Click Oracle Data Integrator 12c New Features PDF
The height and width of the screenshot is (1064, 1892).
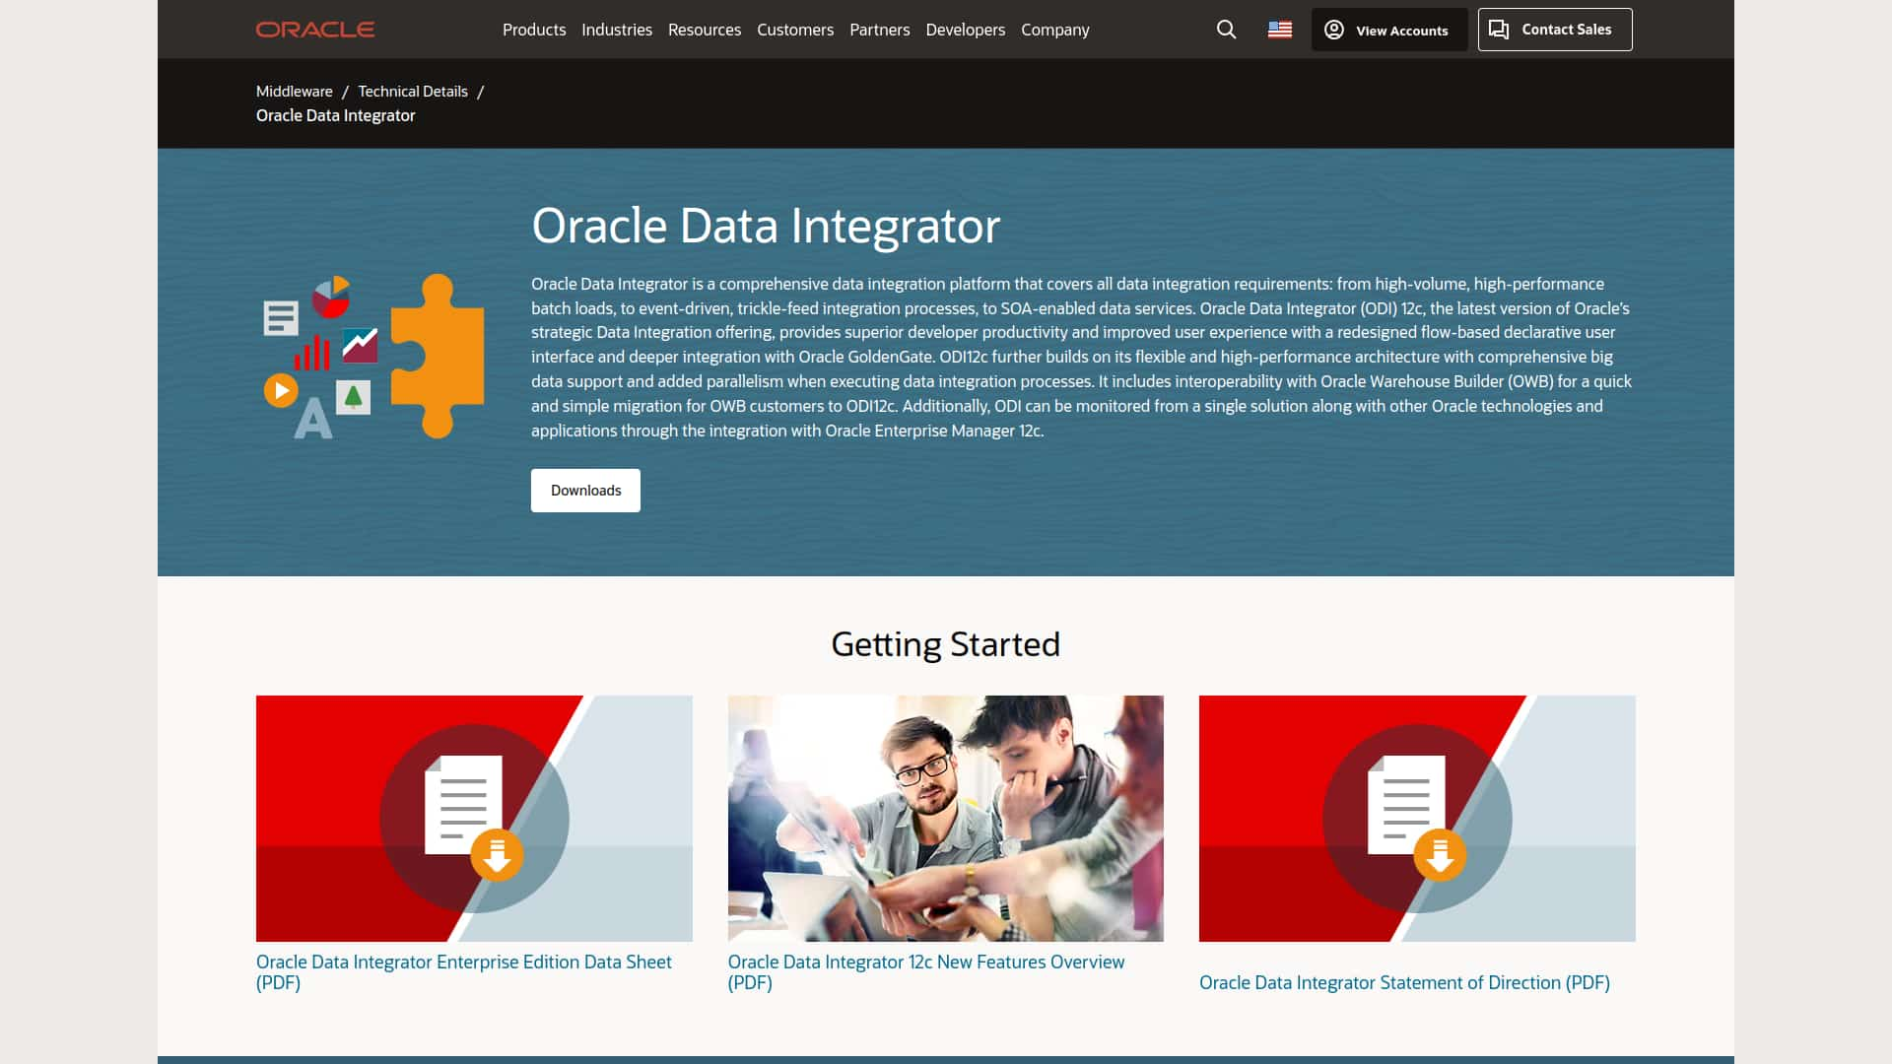tap(925, 971)
